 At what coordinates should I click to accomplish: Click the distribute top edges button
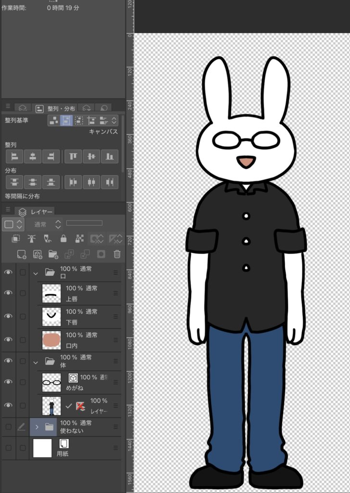[x=14, y=182]
